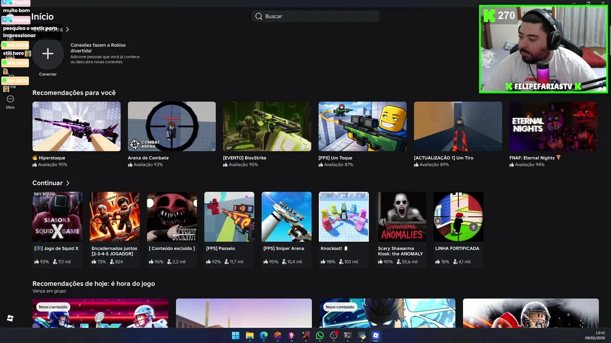The image size is (611, 343).
Task: Click the Recomendações para você heading
Action: pyautogui.click(x=74, y=92)
